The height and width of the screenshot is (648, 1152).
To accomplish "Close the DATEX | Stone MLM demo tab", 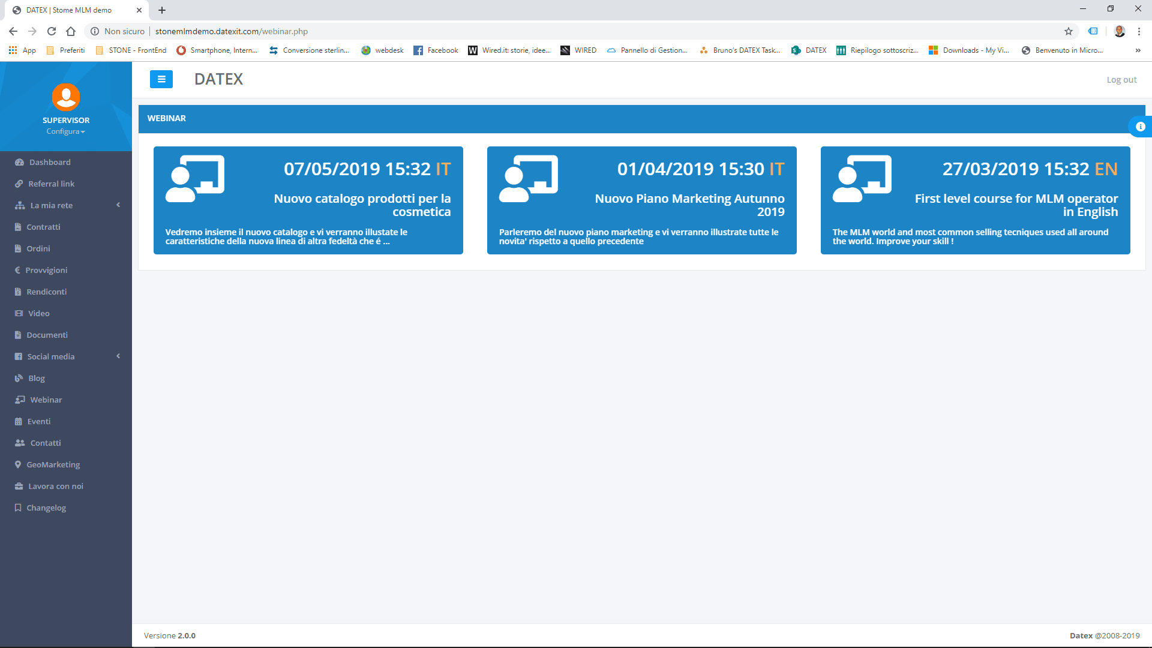I will point(139,10).
